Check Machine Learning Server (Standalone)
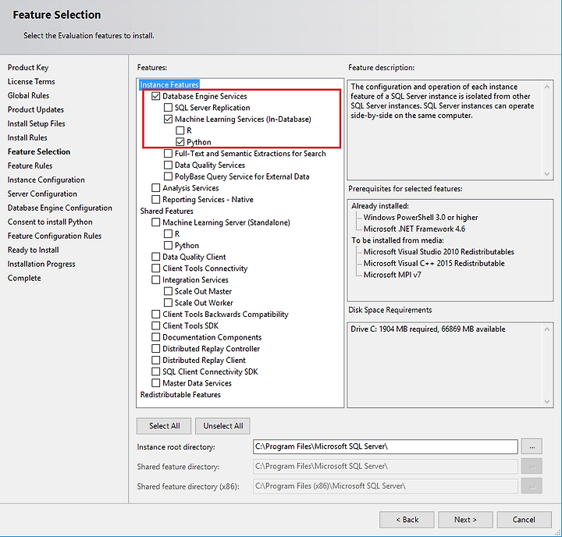Viewport: 562px width, 537px height. [x=155, y=222]
